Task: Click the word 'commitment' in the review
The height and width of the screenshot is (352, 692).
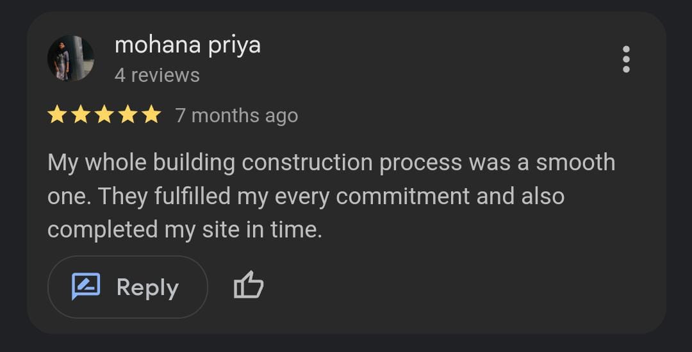Action: click(x=403, y=196)
